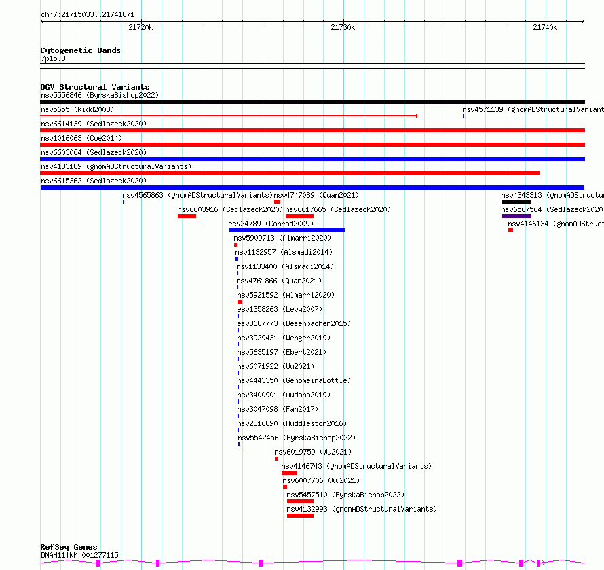Viewport: 604px width, 570px height.
Task: Click the blue bar under nsv6615362
Action: 312,188
